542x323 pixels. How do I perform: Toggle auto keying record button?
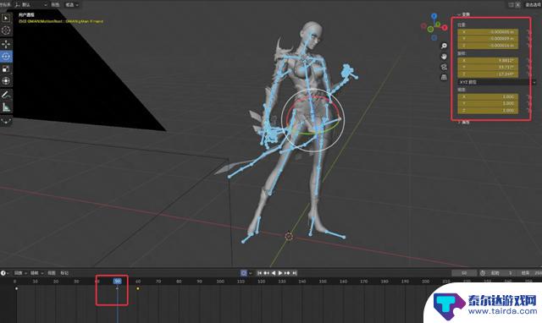[244, 273]
